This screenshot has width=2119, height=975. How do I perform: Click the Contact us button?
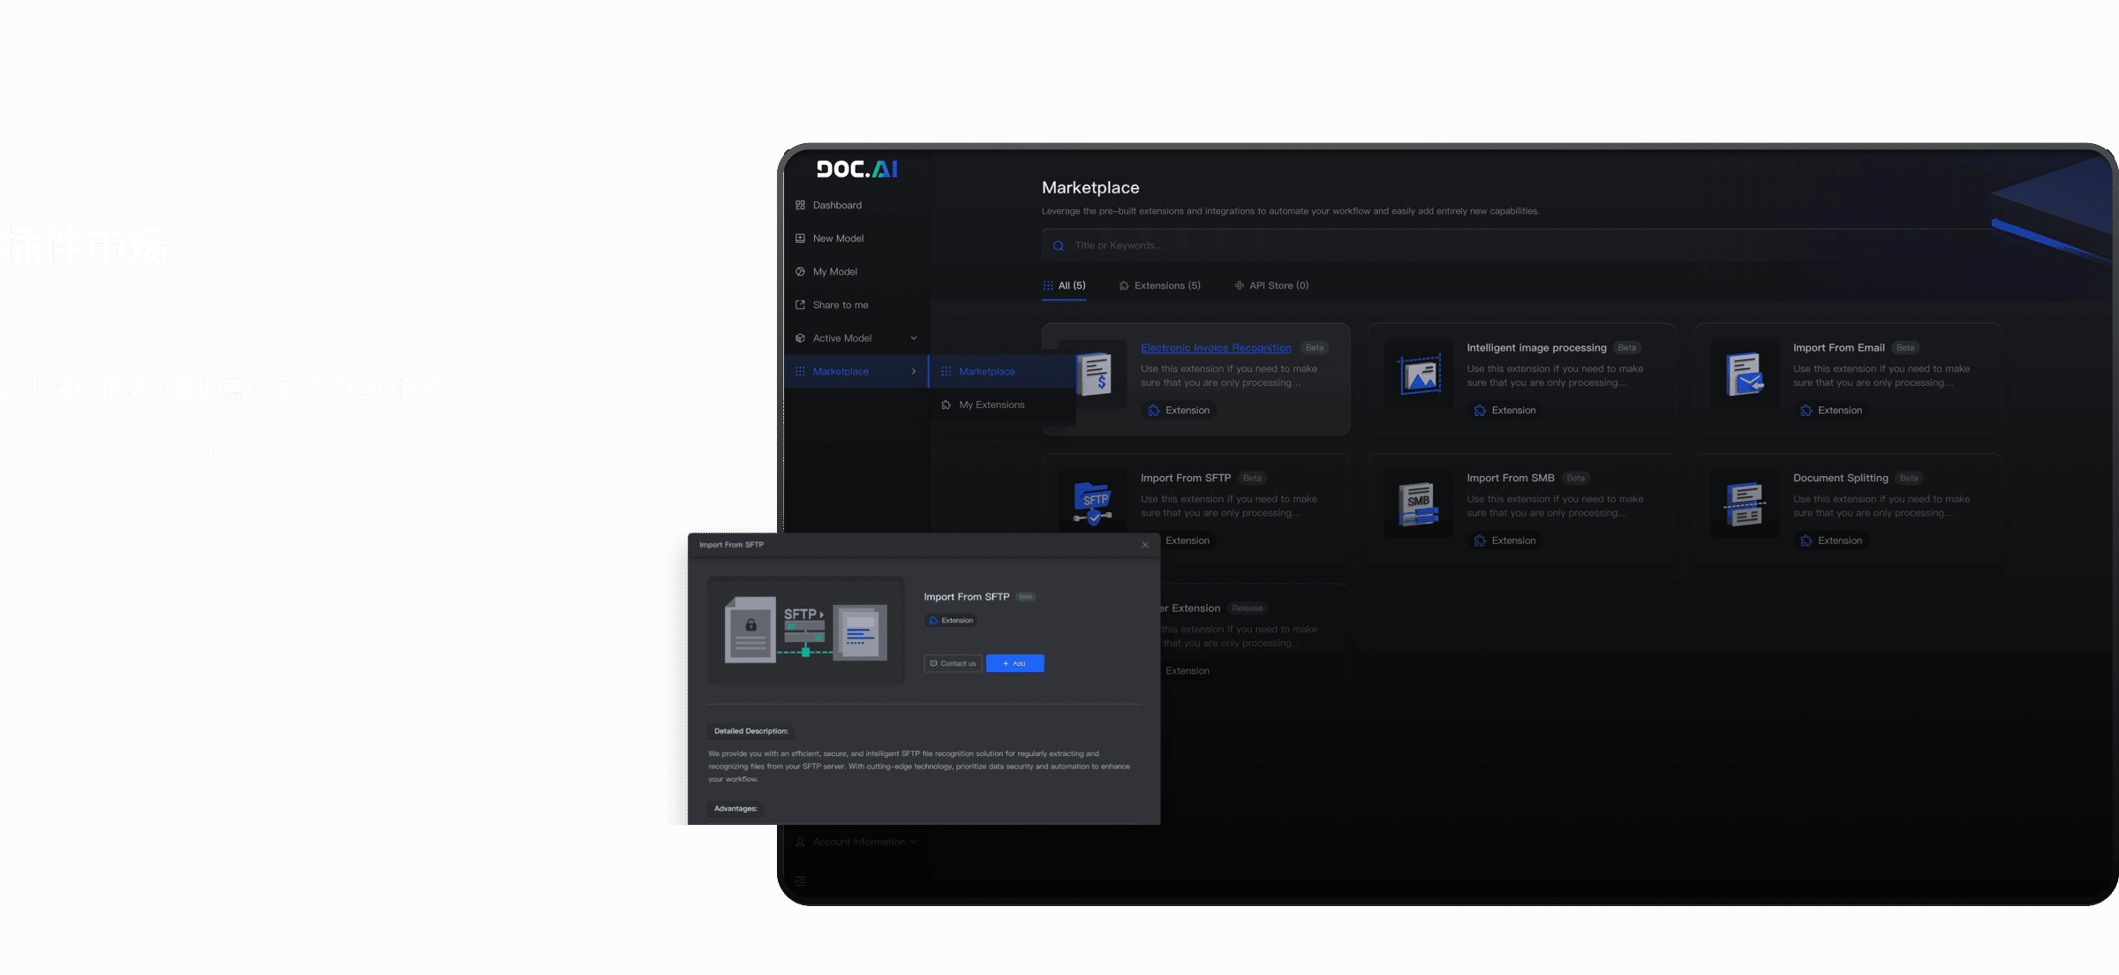point(953,663)
